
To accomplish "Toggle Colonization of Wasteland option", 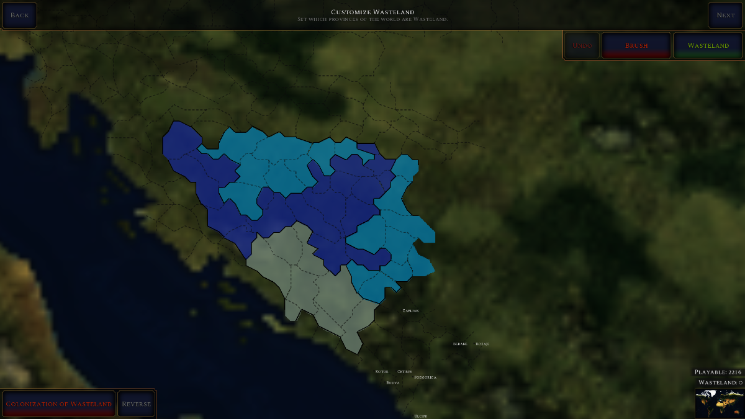I will coord(59,403).
